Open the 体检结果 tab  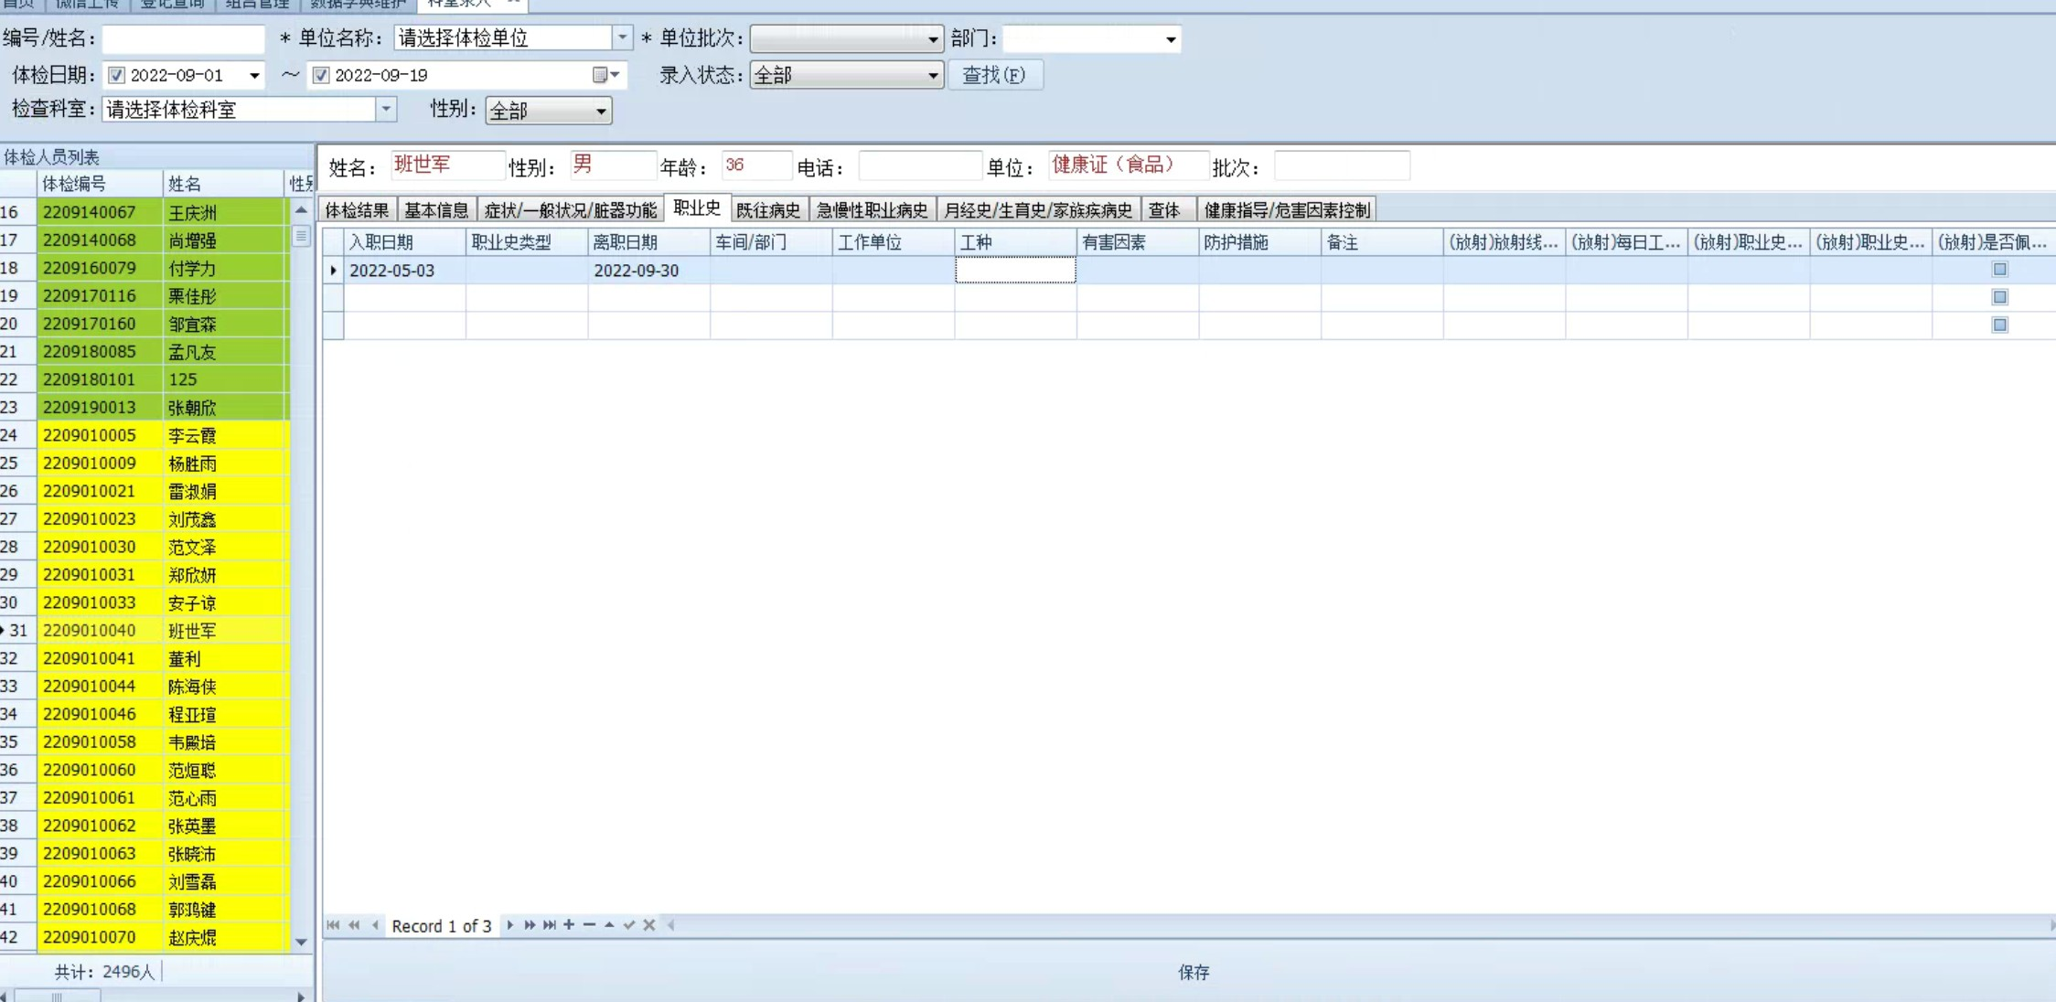(x=357, y=210)
